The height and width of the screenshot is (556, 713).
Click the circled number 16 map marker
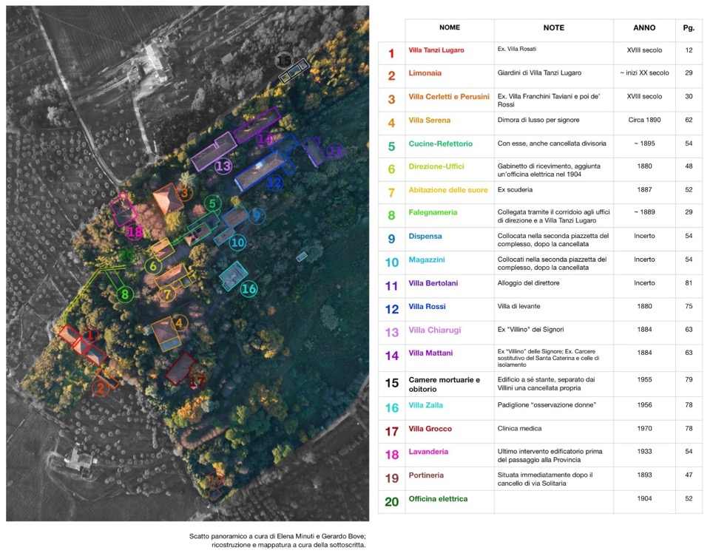point(249,288)
